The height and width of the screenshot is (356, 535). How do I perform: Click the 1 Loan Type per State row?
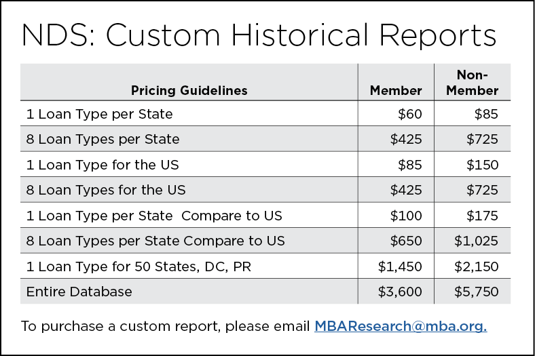tap(100, 114)
